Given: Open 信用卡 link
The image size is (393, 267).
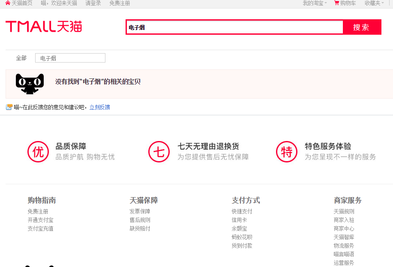Looking at the screenshot, I should [x=240, y=220].
